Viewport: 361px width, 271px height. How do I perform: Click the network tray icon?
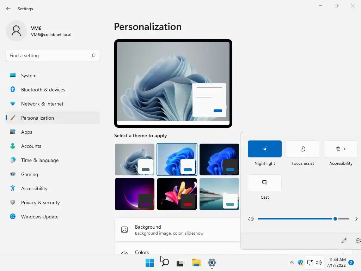[x=310, y=263]
